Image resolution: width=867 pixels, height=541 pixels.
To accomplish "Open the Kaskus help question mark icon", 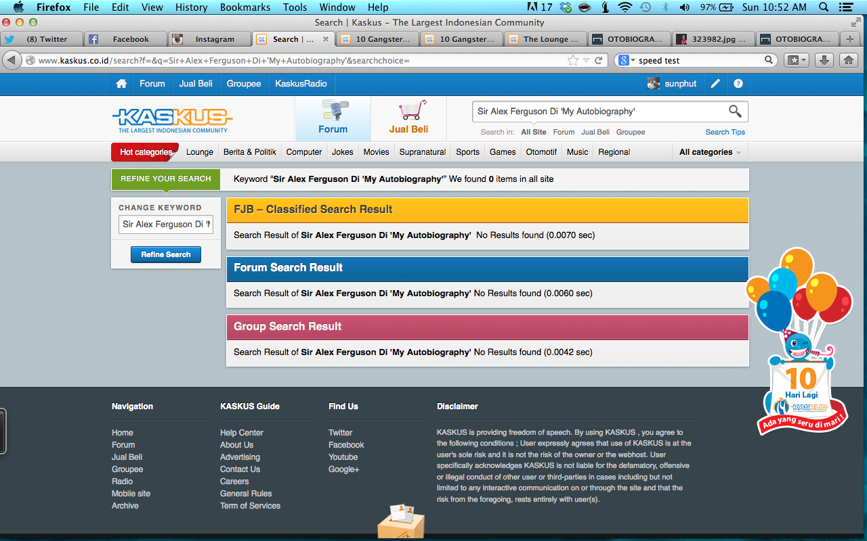I will [x=738, y=84].
